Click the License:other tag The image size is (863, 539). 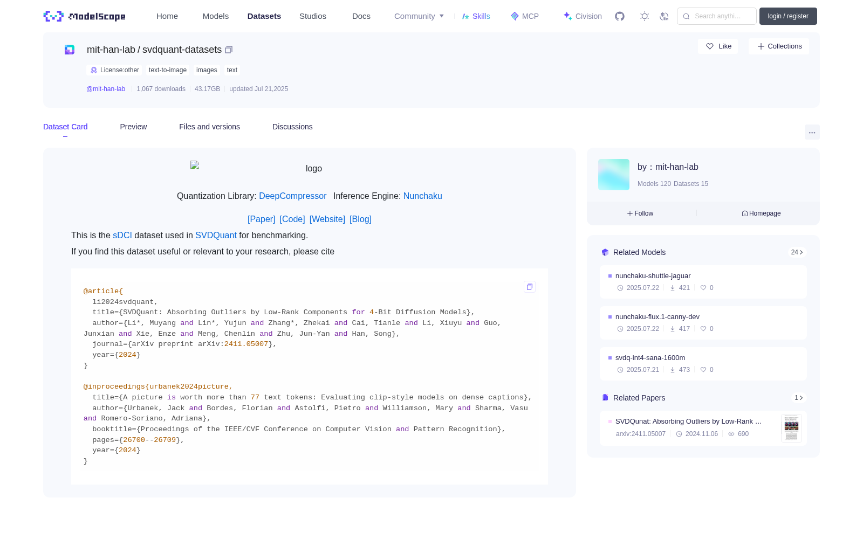click(x=115, y=70)
